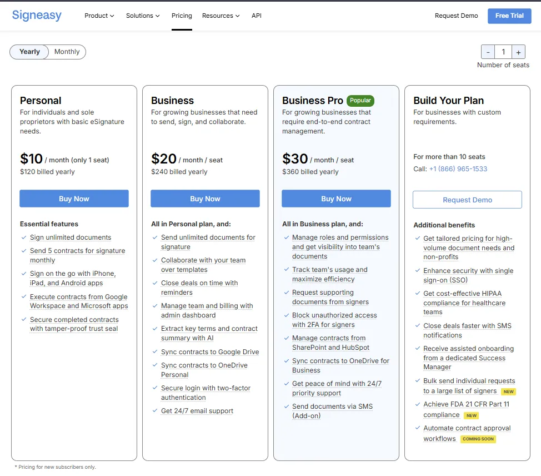Expand the Solutions menu
The height and width of the screenshot is (476, 541).
[x=142, y=16]
